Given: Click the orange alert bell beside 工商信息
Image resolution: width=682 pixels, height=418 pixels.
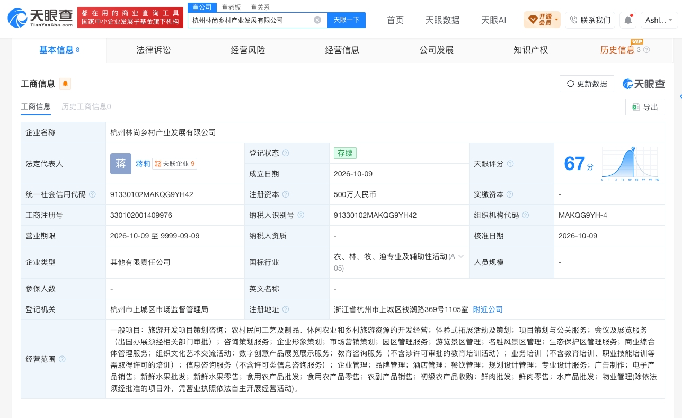Looking at the screenshot, I should click(x=65, y=84).
